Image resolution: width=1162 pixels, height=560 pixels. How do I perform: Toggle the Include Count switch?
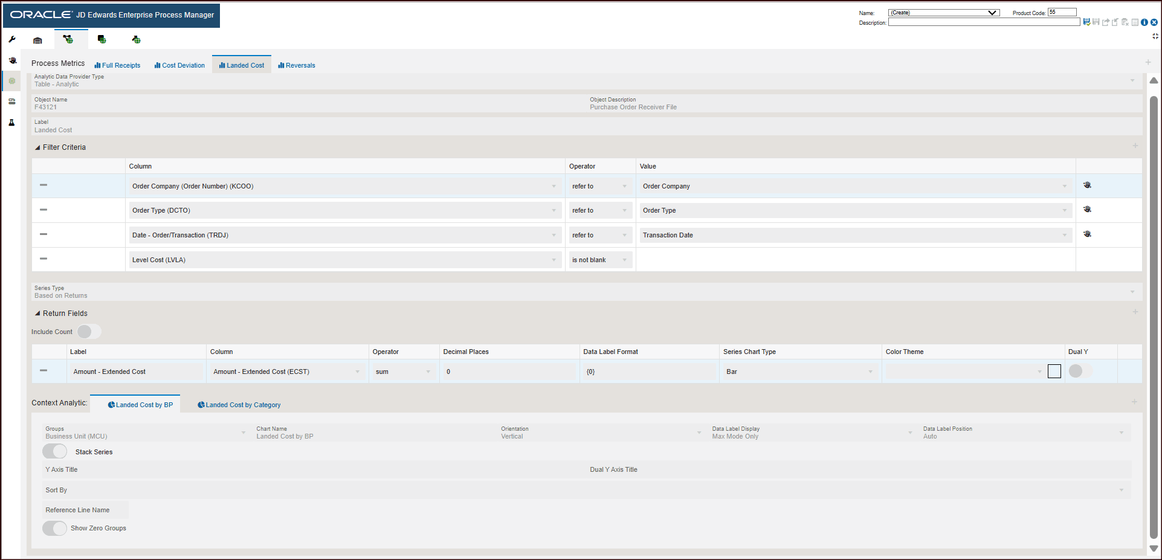tap(88, 331)
